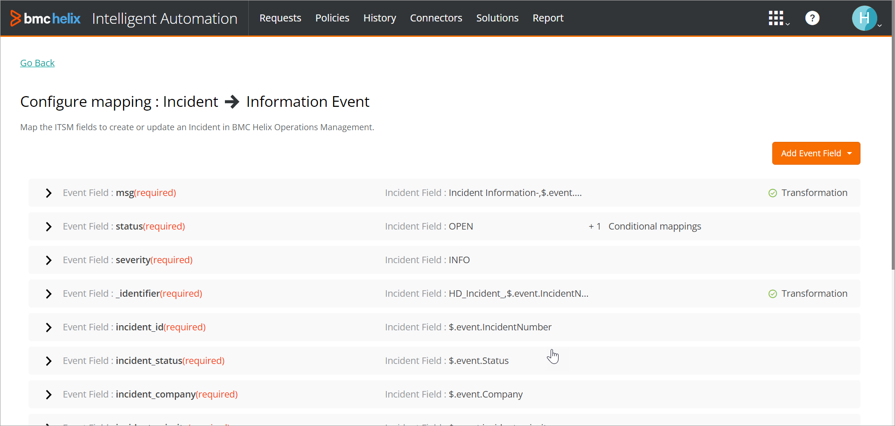The height and width of the screenshot is (426, 895).
Task: Click Transformation label in msg row
Action: coord(814,193)
